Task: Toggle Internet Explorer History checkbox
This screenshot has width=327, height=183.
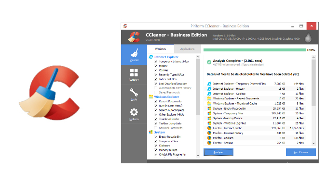Action: [156, 66]
